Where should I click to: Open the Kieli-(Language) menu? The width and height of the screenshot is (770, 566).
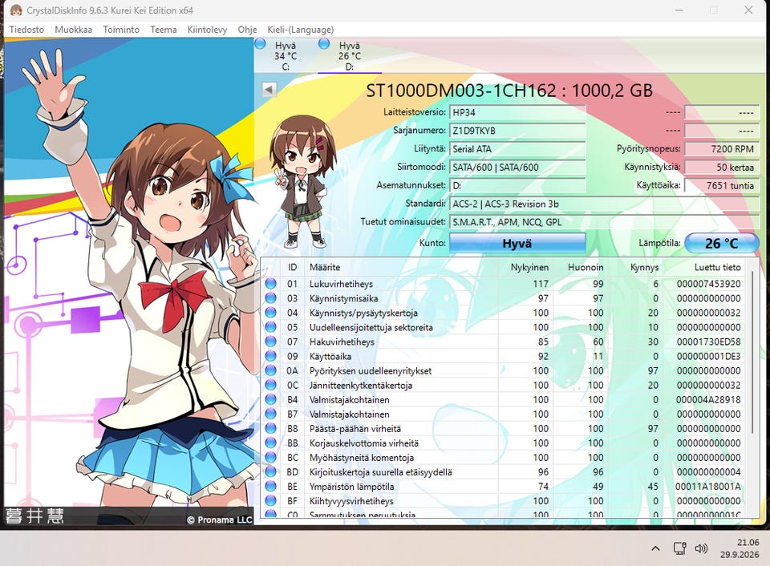coord(301,30)
